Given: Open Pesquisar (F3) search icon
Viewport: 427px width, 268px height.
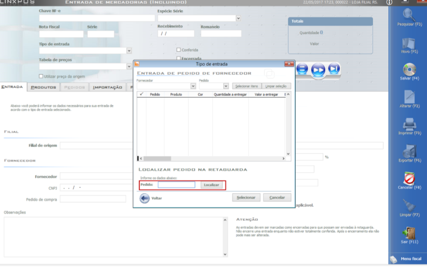Looking at the screenshot, I should pyautogui.click(x=409, y=15).
